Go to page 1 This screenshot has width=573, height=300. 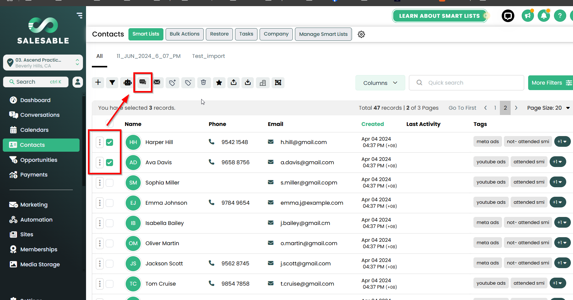pos(495,108)
